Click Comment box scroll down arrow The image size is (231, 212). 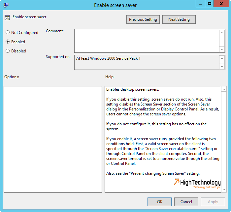tap(222, 49)
